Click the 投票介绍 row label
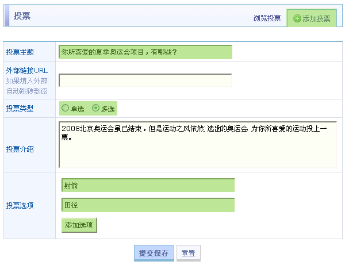Viewport: 345px width, 265px height. (x=20, y=149)
